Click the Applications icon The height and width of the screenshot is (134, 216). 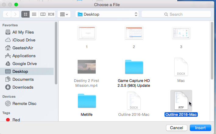click(8, 56)
